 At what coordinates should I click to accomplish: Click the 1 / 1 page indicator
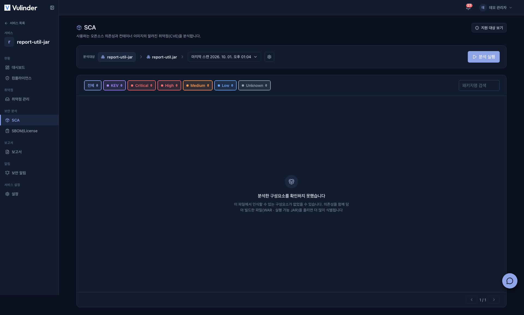(x=483, y=300)
